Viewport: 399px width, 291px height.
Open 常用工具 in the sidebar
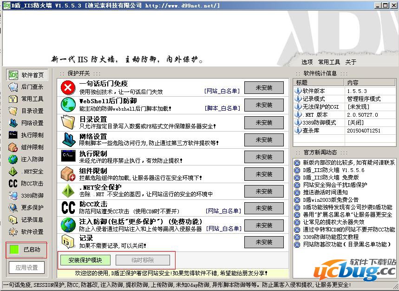tap(27, 99)
